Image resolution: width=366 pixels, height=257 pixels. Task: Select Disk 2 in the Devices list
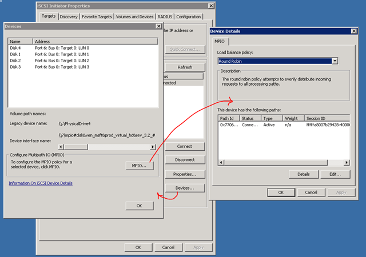point(15,61)
